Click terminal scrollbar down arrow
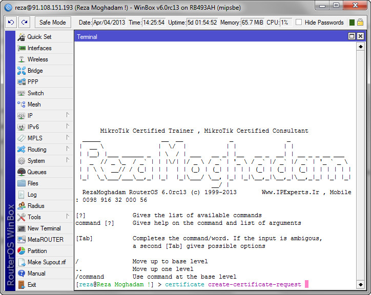Screen dimensions: 371x295 (360, 285)
